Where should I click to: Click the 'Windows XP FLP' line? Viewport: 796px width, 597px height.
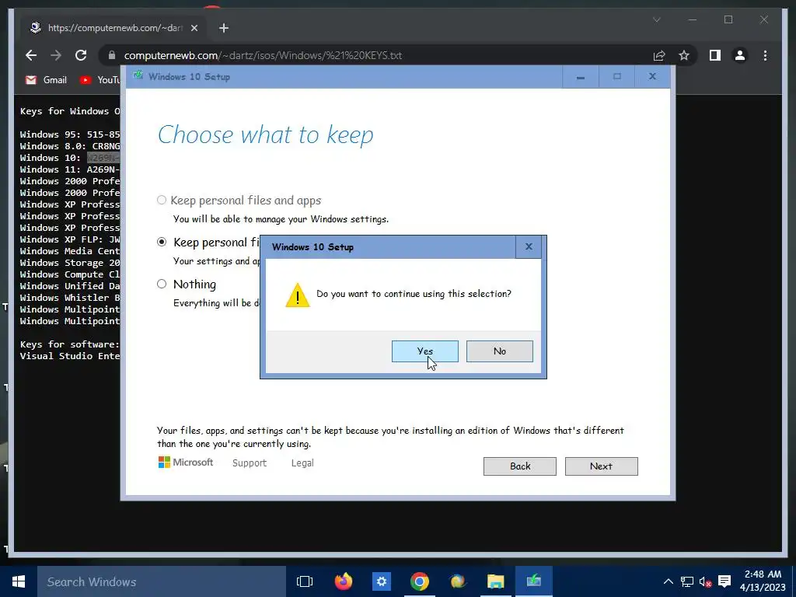point(69,239)
